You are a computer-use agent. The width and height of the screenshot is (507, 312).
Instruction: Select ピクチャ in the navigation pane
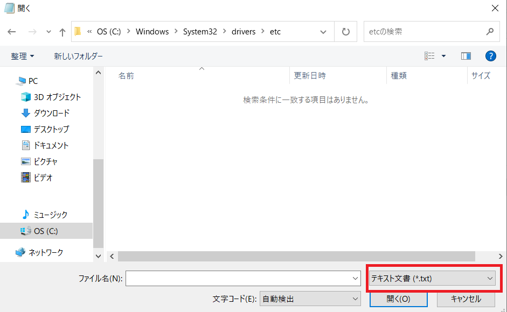point(45,161)
